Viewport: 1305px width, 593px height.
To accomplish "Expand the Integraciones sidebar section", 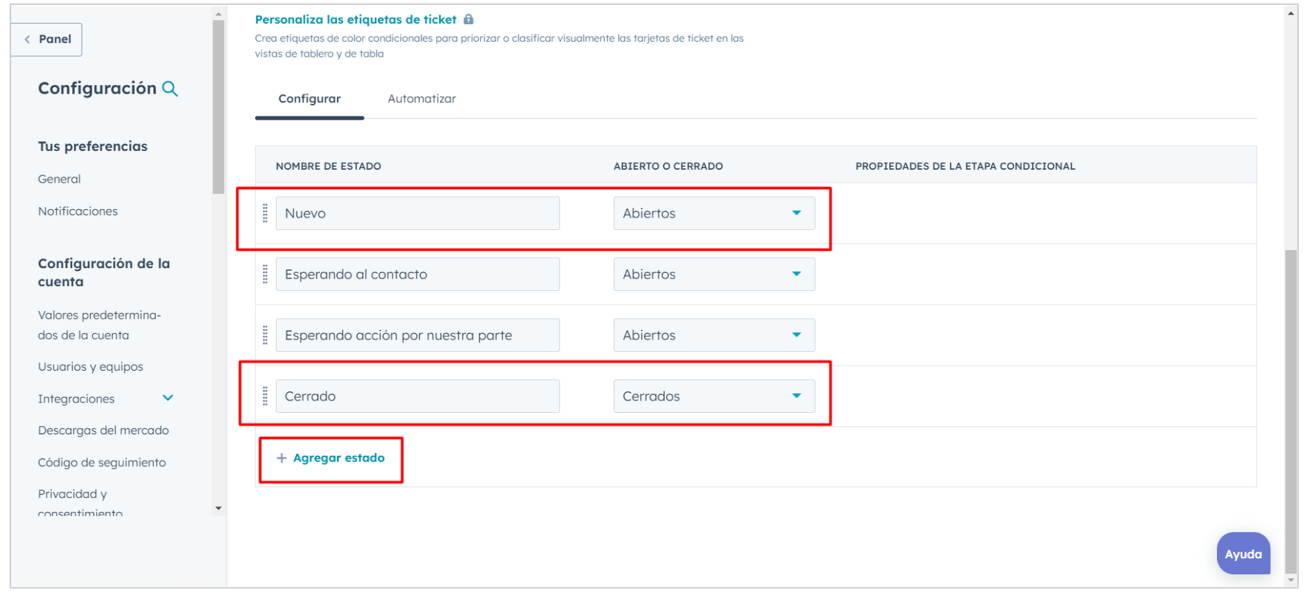I will click(x=168, y=398).
